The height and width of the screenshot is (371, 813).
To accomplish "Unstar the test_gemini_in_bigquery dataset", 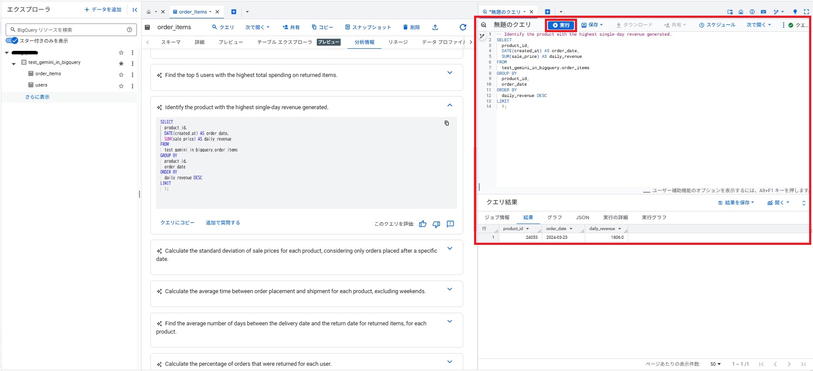I will [121, 64].
